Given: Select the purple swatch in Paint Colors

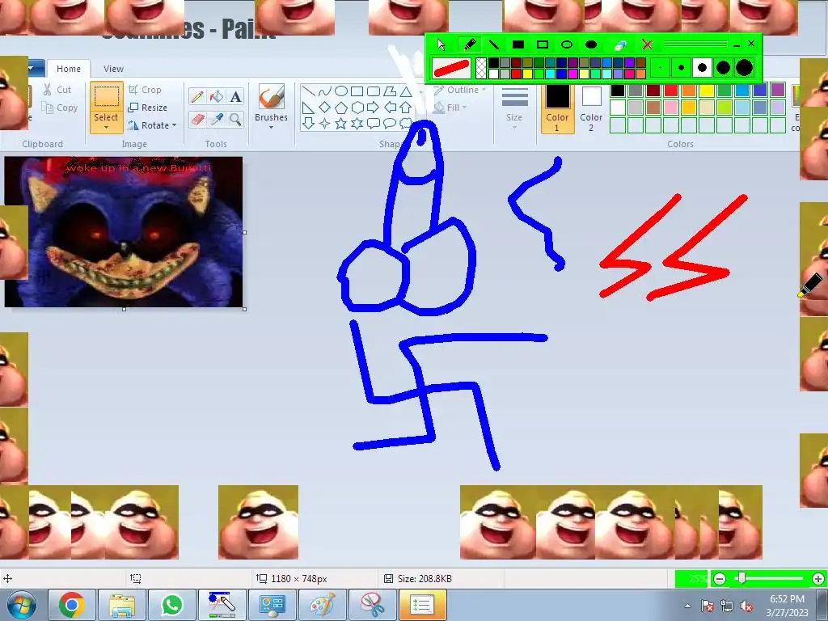Looking at the screenshot, I should click(x=778, y=90).
